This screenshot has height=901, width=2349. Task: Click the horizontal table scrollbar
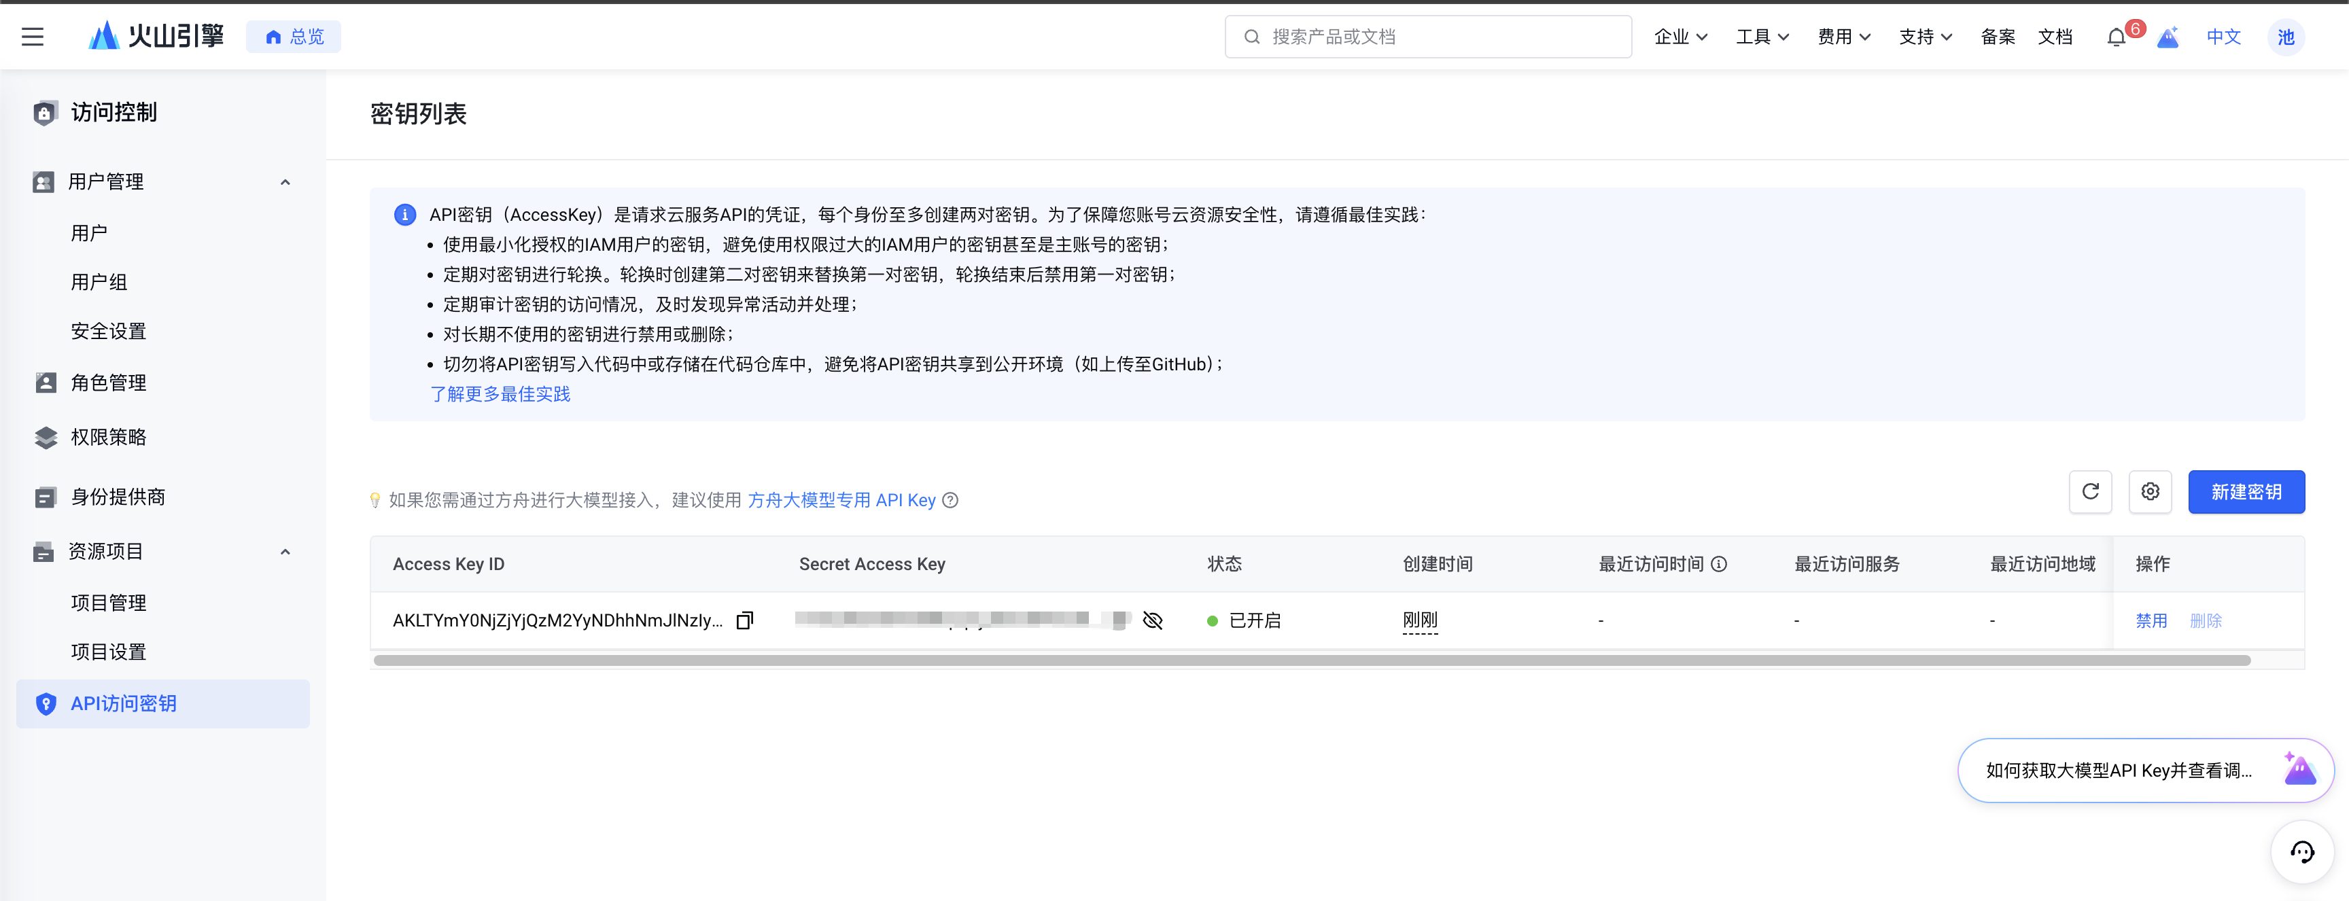pos(1311,659)
